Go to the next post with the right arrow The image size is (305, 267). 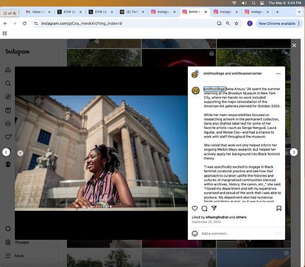(294, 152)
